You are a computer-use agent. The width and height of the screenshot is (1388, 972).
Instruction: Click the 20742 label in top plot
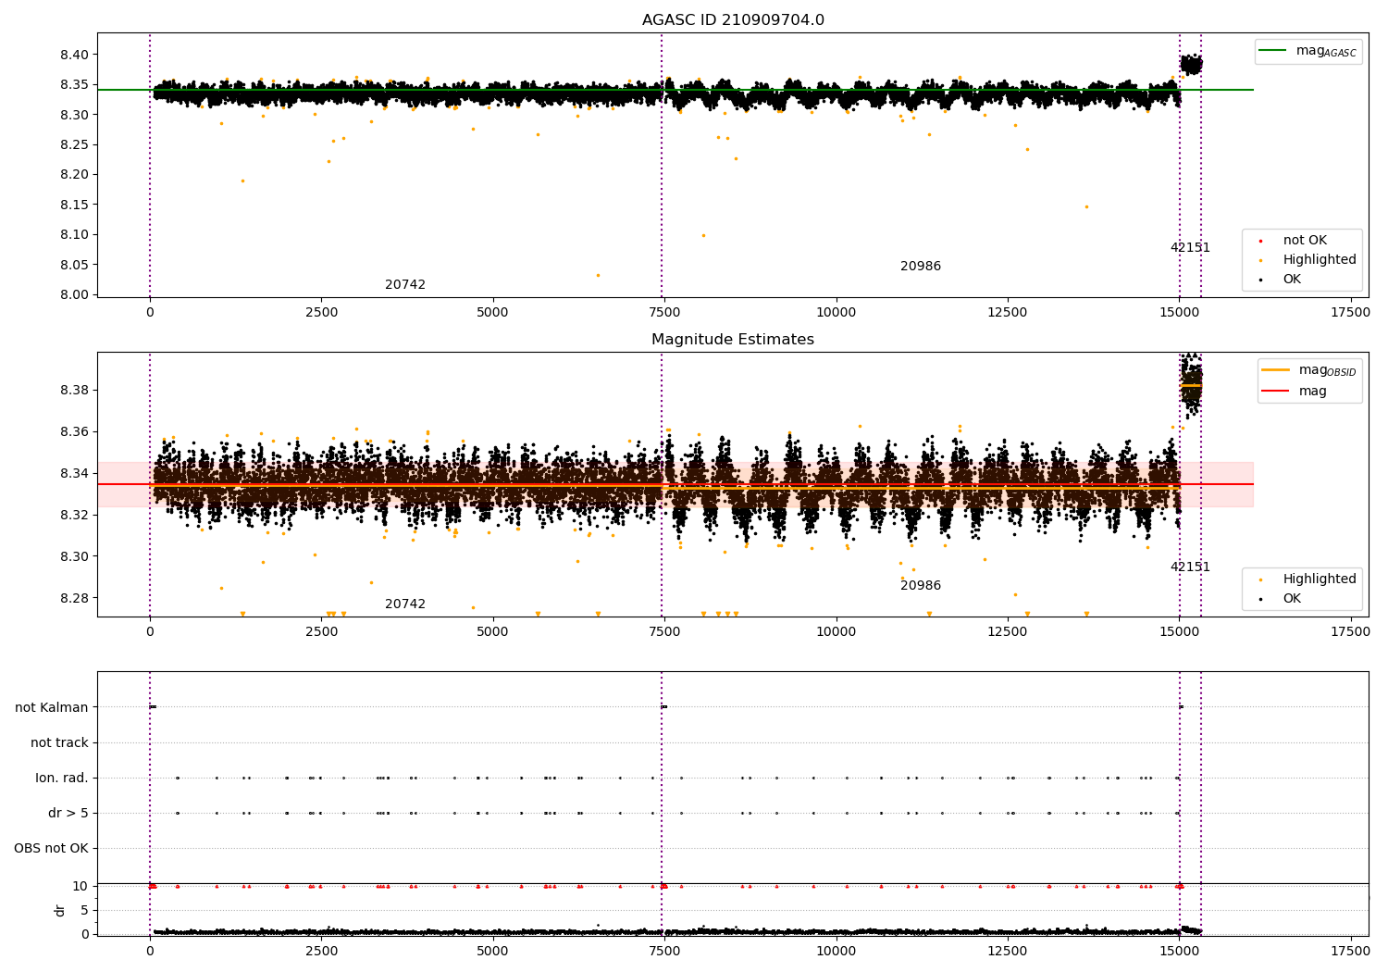[405, 285]
